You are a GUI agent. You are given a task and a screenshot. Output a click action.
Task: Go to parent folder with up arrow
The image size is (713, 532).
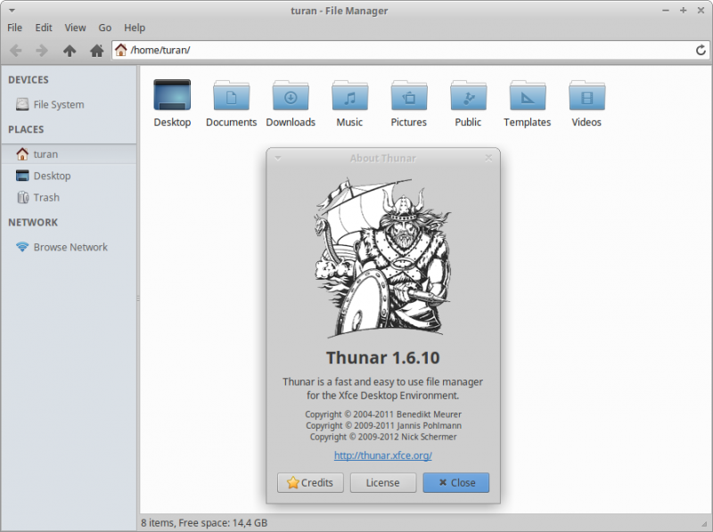click(70, 50)
